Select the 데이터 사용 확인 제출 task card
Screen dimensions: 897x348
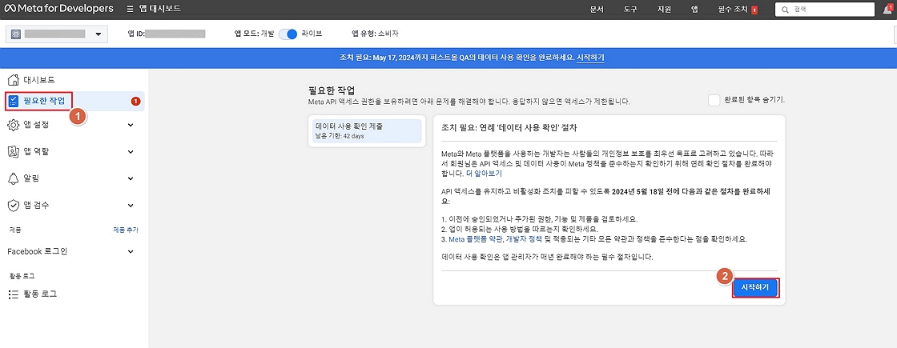pos(367,131)
